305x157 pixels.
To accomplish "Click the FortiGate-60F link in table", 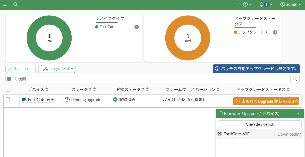I will [41, 100].
